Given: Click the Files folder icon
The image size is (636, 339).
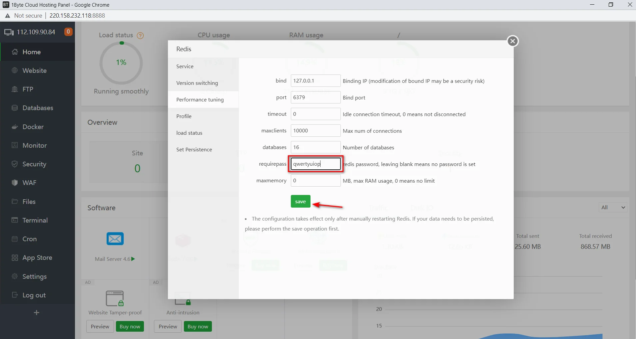Looking at the screenshot, I should pos(15,202).
